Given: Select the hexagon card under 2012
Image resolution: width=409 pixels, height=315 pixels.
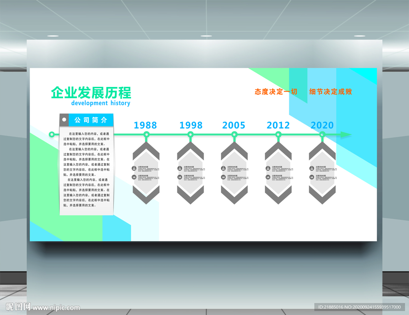Looking at the screenshot, I should [x=278, y=173].
